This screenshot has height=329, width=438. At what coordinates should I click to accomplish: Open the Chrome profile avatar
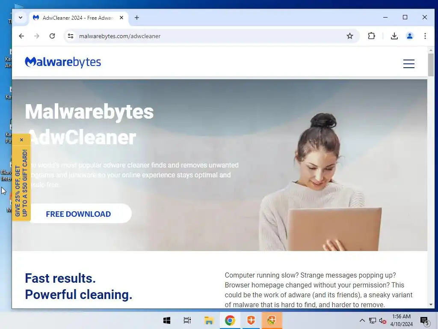click(409, 36)
